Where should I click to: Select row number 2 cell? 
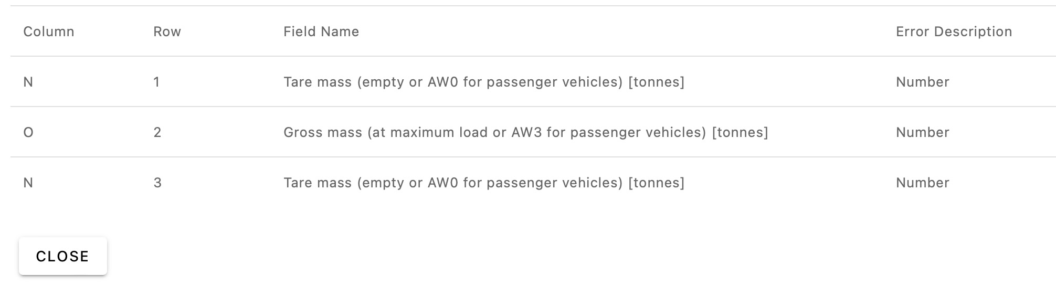click(x=157, y=132)
